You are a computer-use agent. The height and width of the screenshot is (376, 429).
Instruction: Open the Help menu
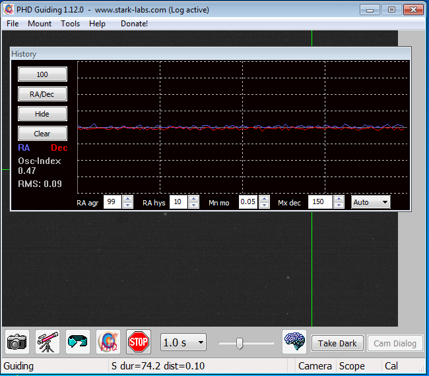tap(97, 24)
